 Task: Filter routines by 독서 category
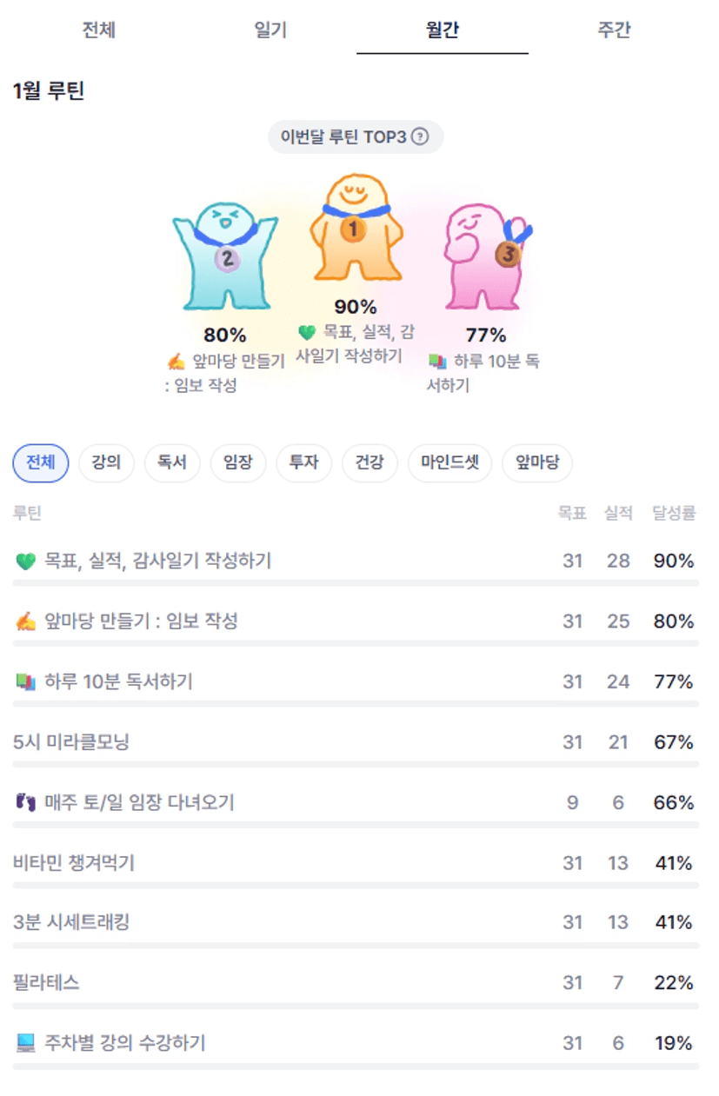point(172,462)
